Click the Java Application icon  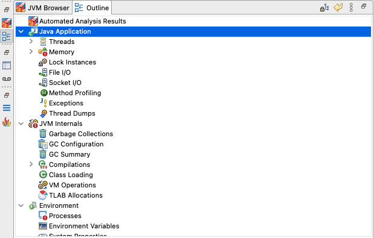pyautogui.click(x=33, y=31)
